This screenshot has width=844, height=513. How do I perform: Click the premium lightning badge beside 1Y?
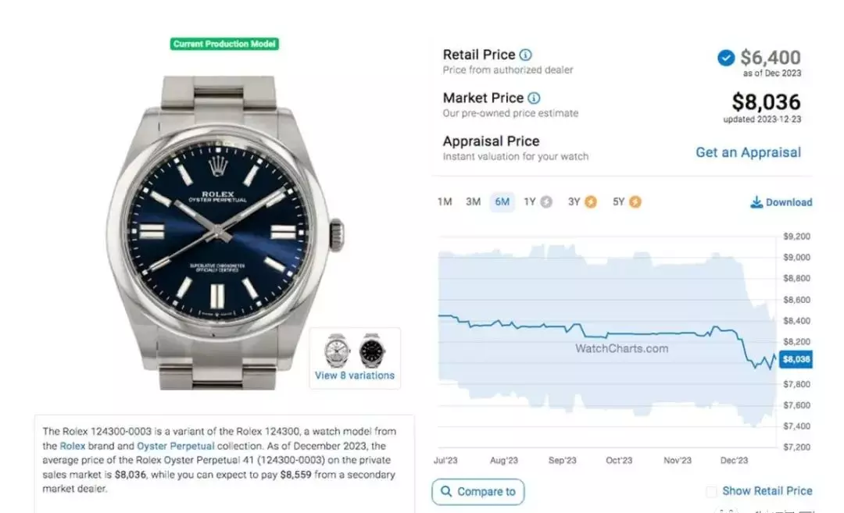tap(546, 201)
